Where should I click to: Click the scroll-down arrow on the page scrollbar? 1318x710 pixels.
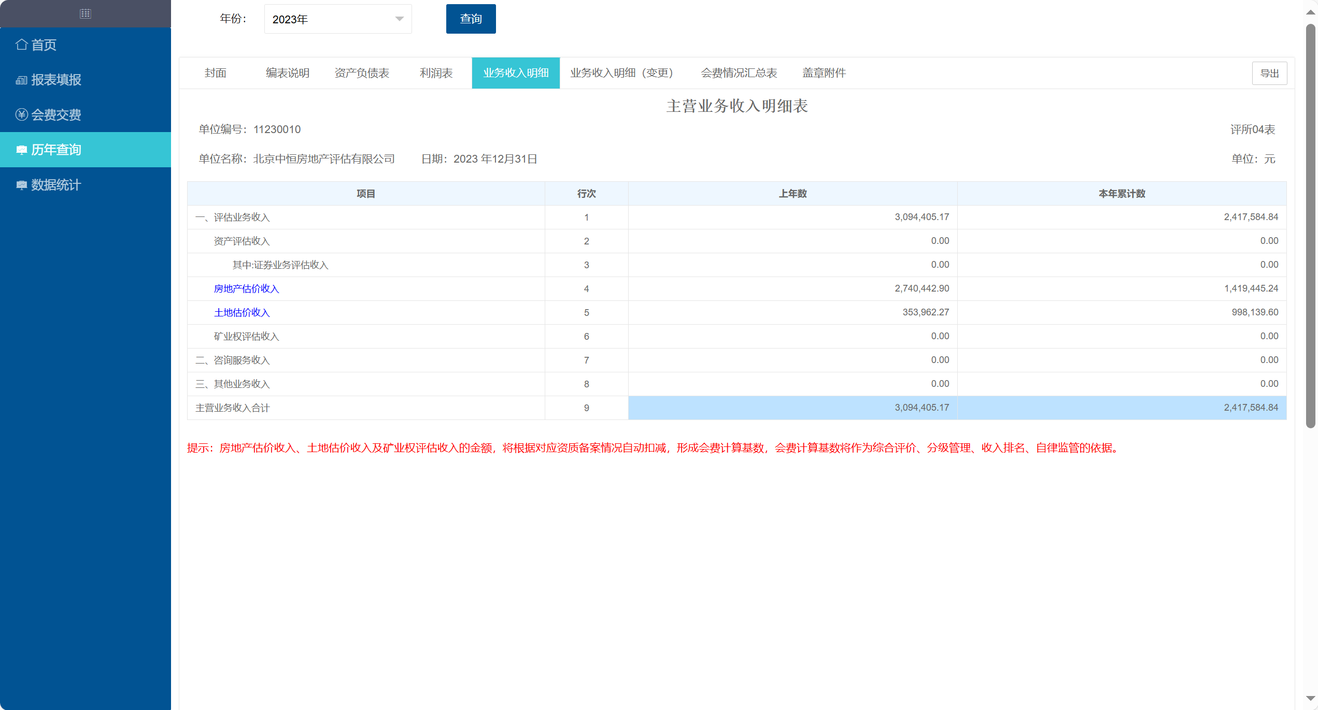1310,699
